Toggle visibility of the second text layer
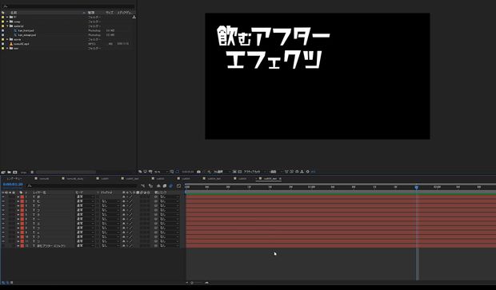496x290 pixels. (x=3, y=201)
